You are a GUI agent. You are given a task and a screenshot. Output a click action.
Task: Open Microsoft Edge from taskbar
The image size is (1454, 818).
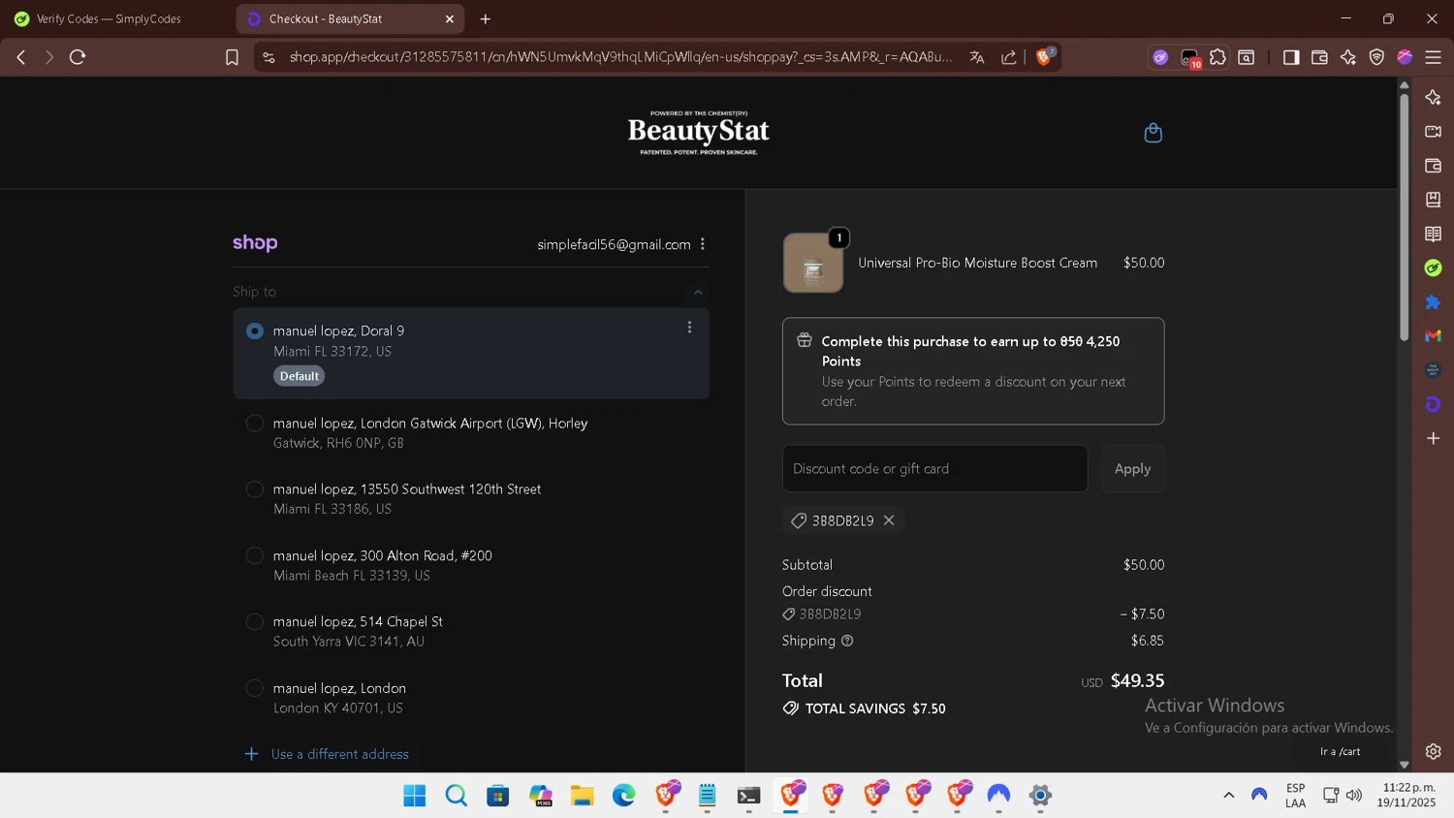tap(623, 796)
